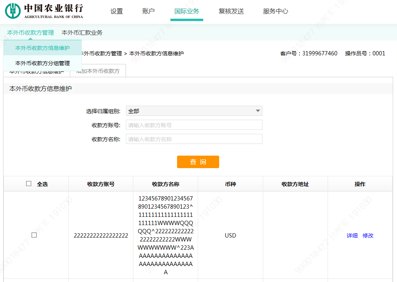Click the 收款方账号 input field
Viewport: 397px width, 282px height.
194,125
